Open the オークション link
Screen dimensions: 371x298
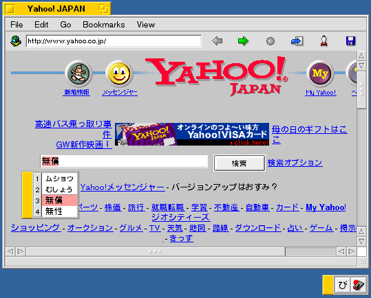point(90,228)
